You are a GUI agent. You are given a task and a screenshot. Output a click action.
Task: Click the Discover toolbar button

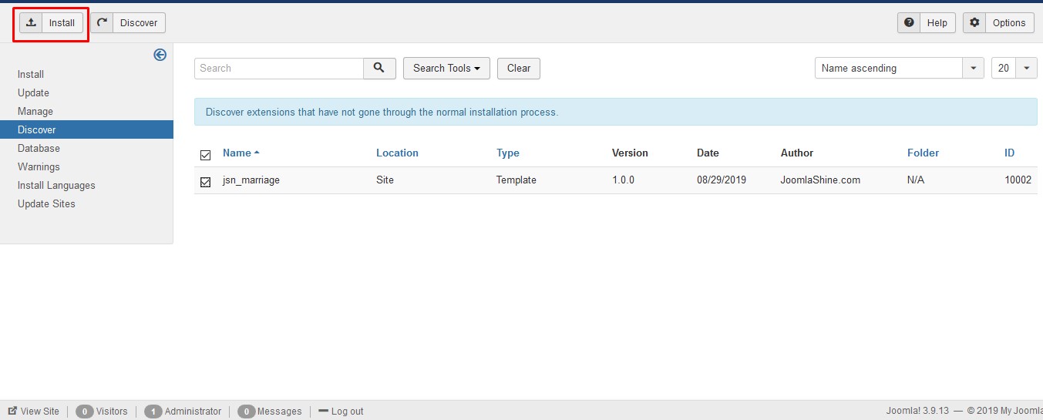tap(128, 23)
